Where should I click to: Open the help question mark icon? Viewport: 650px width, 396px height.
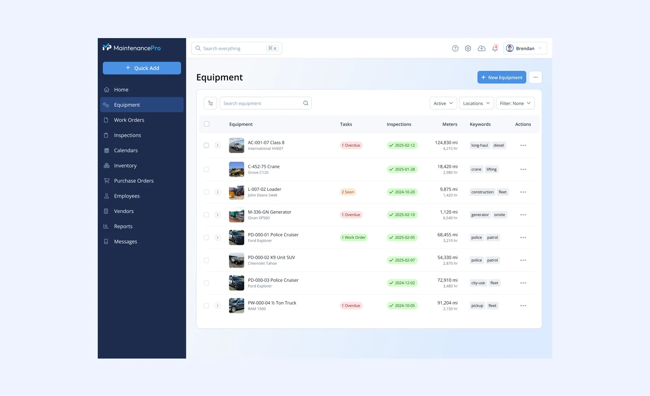click(x=455, y=48)
